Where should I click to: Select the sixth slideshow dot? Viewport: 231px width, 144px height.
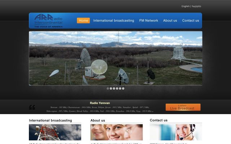123,89
